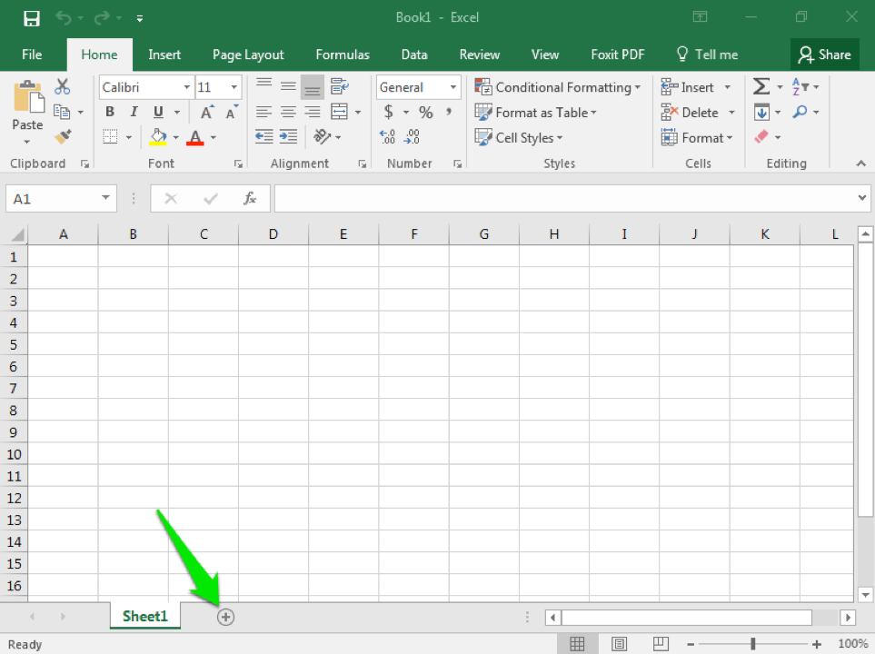
Task: Expand the formula bar
Action: coord(861,198)
